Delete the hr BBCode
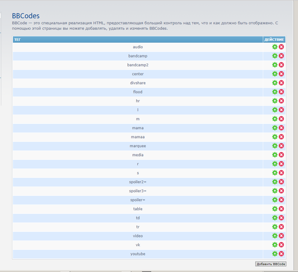This screenshot has height=272, width=298. (x=281, y=101)
